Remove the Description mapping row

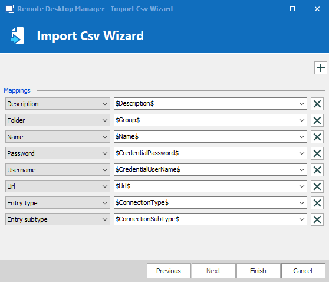pyautogui.click(x=317, y=104)
